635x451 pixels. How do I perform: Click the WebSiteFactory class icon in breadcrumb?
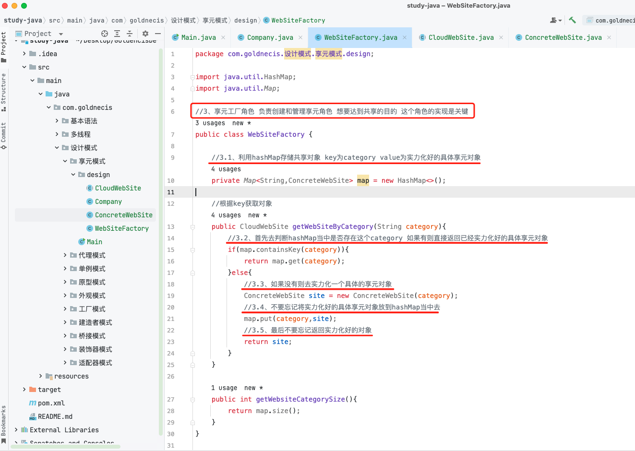click(x=266, y=20)
